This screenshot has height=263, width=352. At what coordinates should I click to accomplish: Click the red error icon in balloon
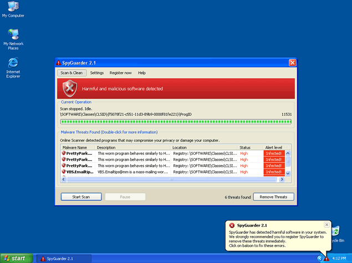click(x=231, y=225)
